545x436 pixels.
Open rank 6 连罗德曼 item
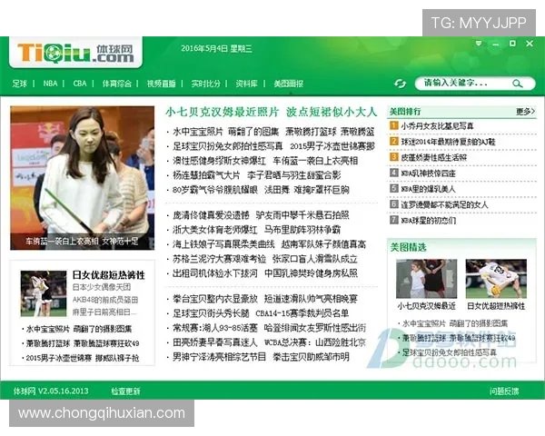(x=444, y=204)
